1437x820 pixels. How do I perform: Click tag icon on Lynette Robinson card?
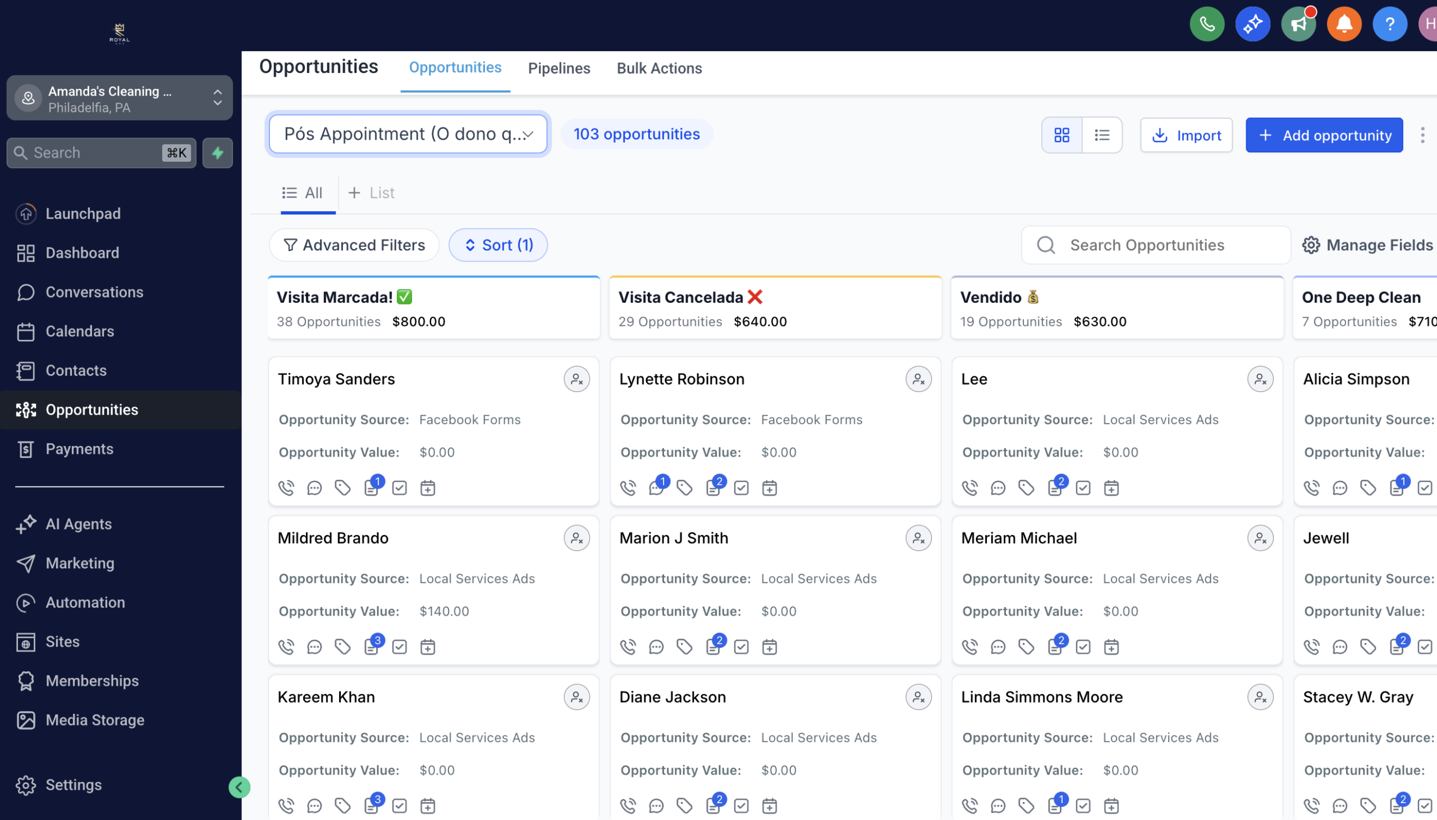pos(684,488)
